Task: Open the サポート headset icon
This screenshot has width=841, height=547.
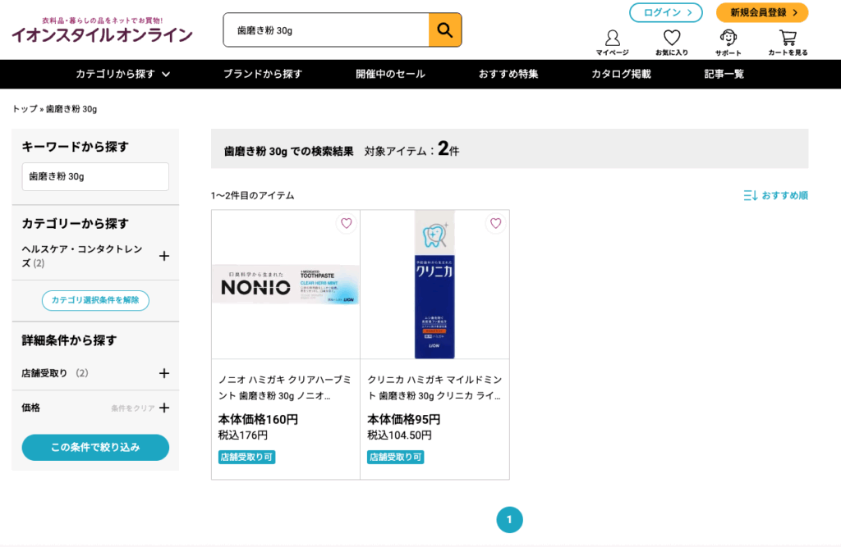Action: click(728, 43)
